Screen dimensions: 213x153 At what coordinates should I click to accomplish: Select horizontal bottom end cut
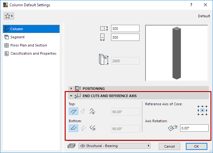coord(74,128)
